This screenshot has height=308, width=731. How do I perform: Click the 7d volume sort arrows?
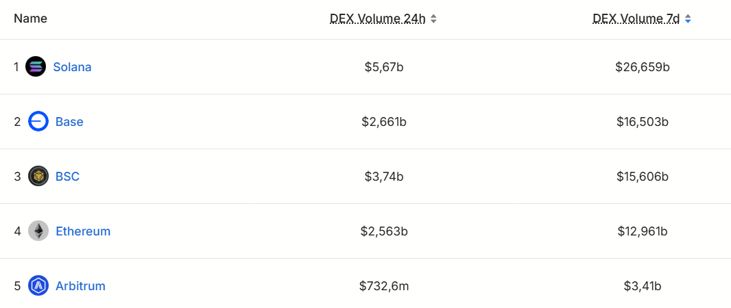click(688, 19)
